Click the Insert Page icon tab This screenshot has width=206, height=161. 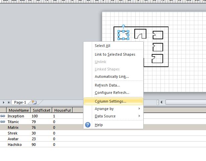(34, 102)
